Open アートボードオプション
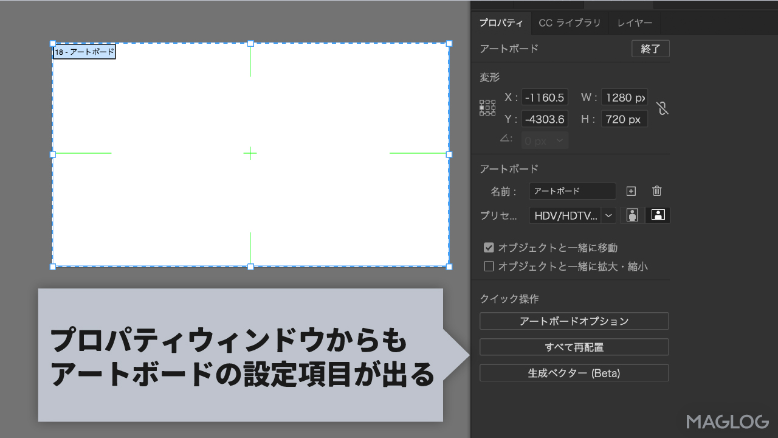Image resolution: width=778 pixels, height=438 pixels. (573, 321)
